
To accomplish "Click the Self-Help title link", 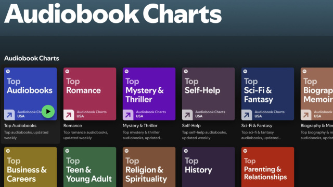I will point(191,126).
